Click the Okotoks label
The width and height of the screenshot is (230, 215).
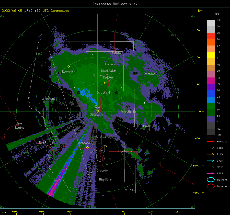pos(102,171)
